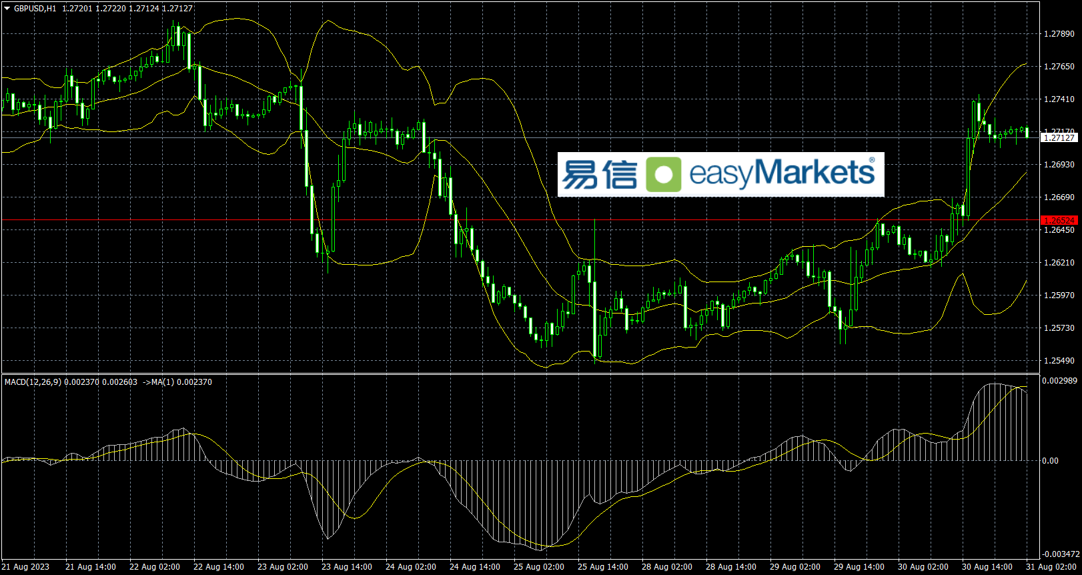Click the 22 Aug 14:00 time label

pos(219,567)
